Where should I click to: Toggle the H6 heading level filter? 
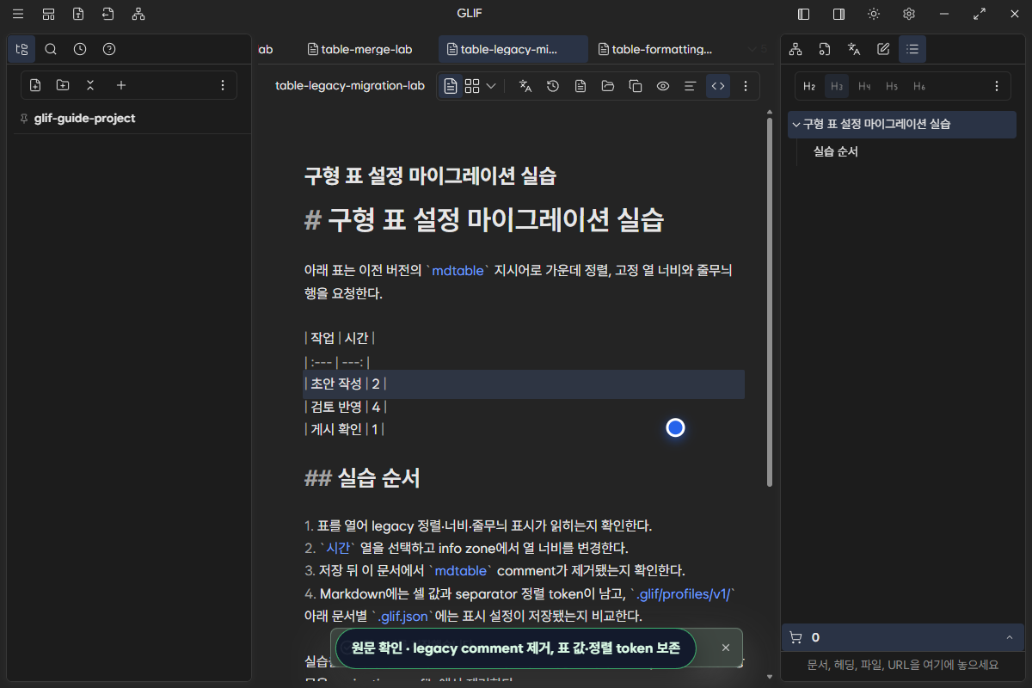click(x=919, y=86)
